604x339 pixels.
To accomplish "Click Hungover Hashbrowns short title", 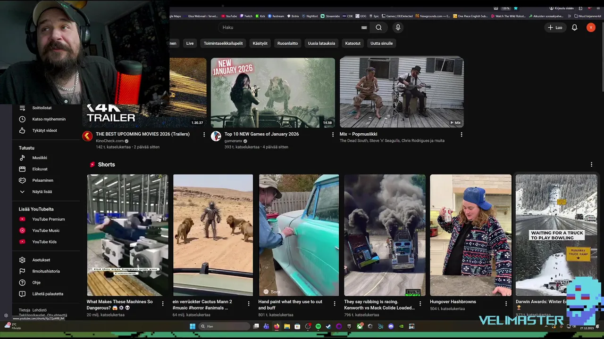I will click(453, 302).
